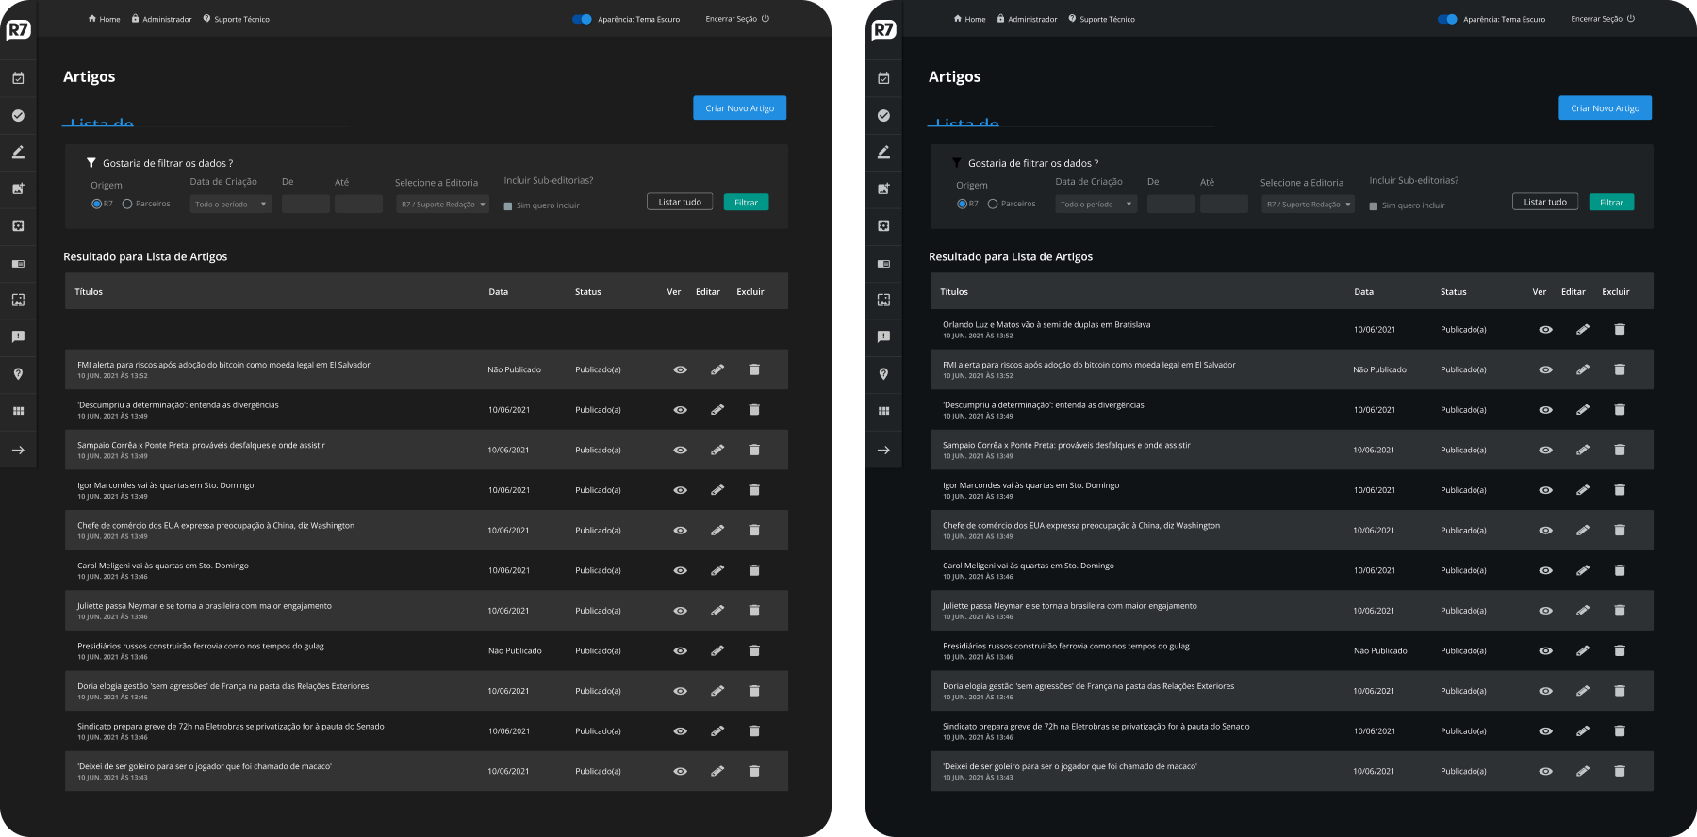Open the gear box sidebar icon in the left mockup

[18, 226]
